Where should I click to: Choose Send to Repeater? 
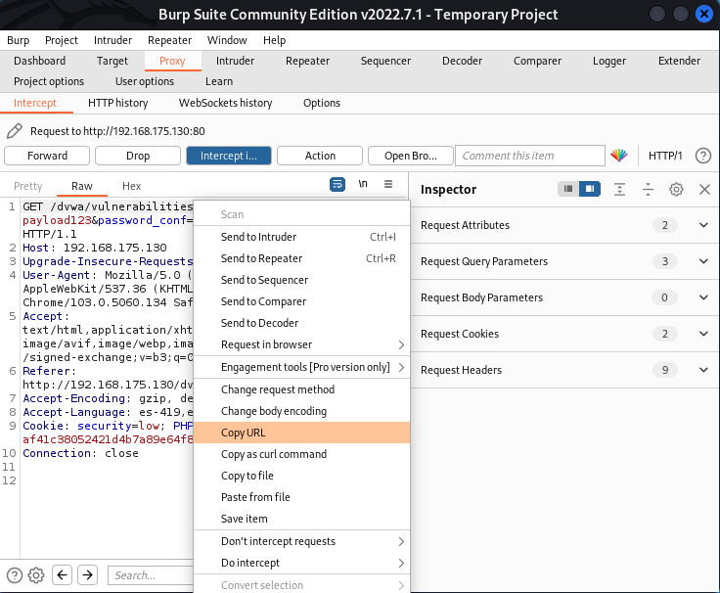[301, 258]
